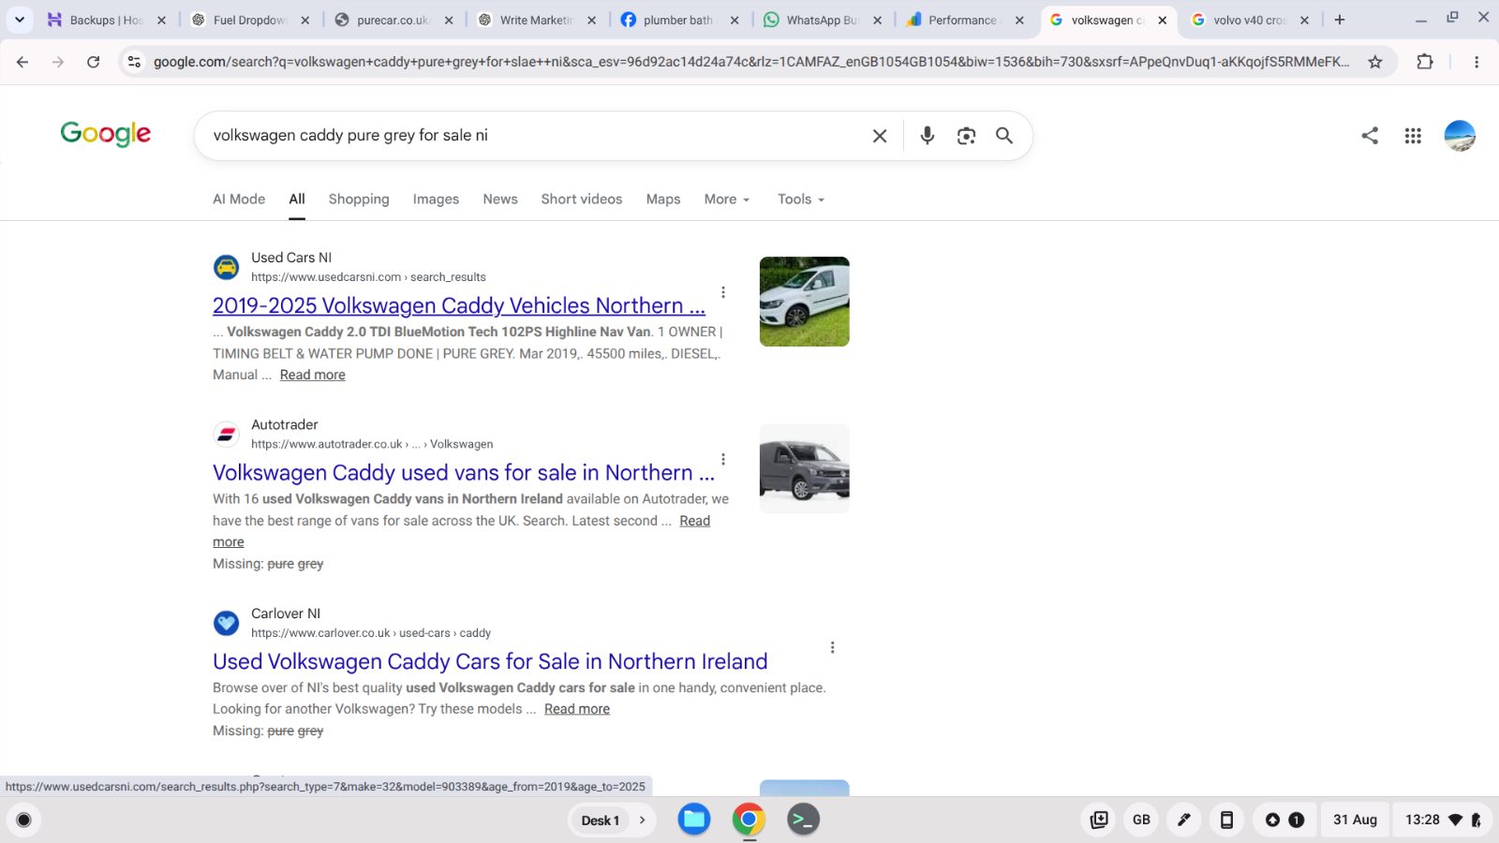This screenshot has height=843, width=1499.
Task: Open the Google account profile picture
Action: [1460, 136]
